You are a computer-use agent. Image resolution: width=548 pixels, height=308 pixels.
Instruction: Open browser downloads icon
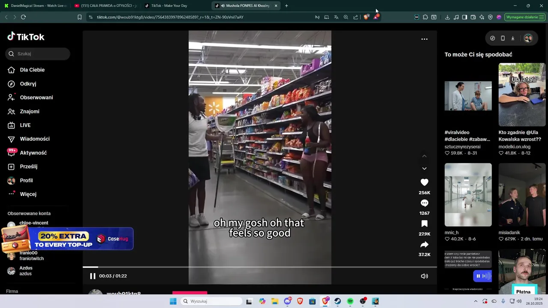point(447,17)
